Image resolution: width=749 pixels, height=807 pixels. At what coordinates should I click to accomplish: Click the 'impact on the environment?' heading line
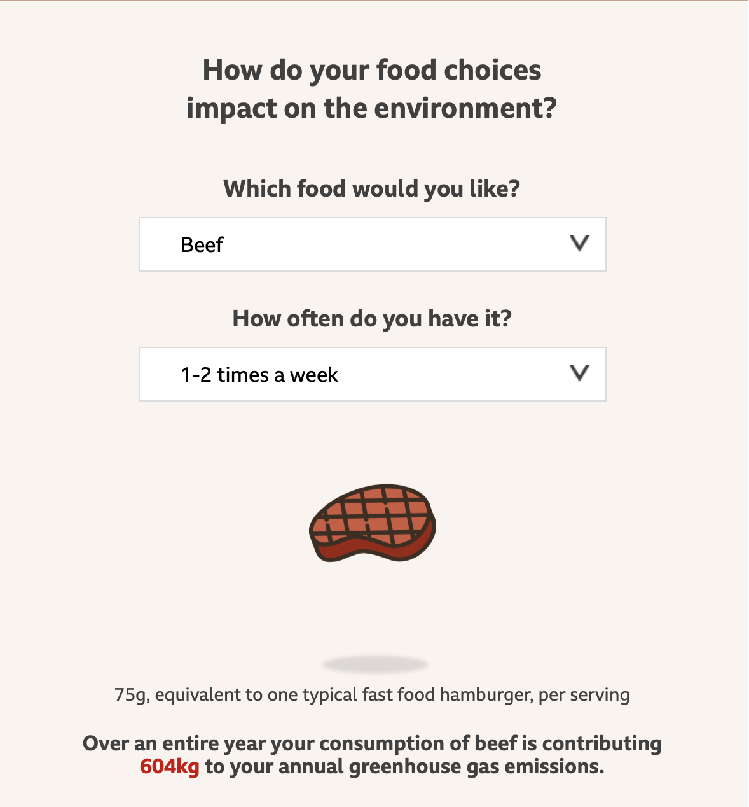[372, 108]
